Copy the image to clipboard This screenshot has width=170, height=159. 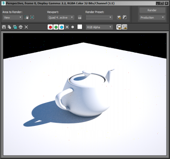[9, 27]
